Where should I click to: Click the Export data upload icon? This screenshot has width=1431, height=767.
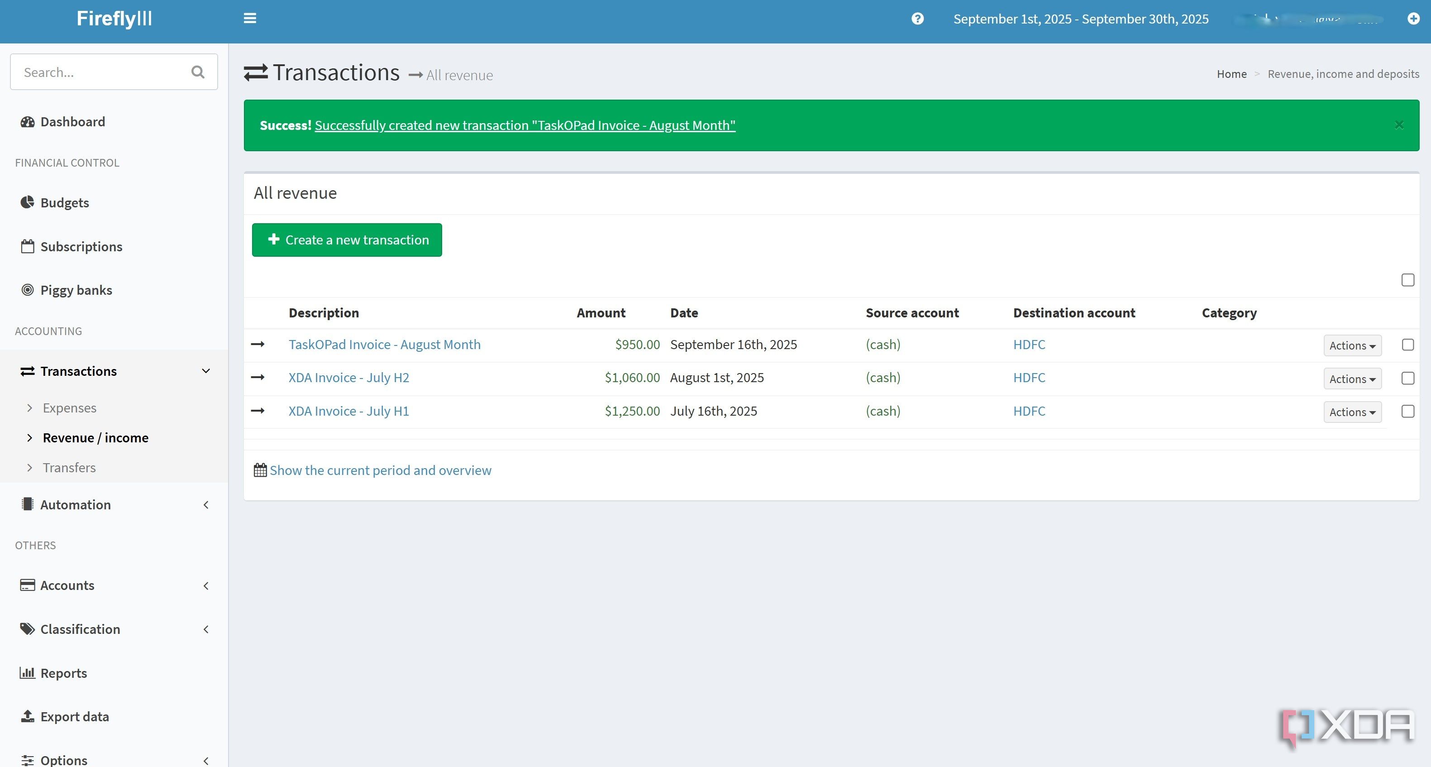pyautogui.click(x=27, y=716)
